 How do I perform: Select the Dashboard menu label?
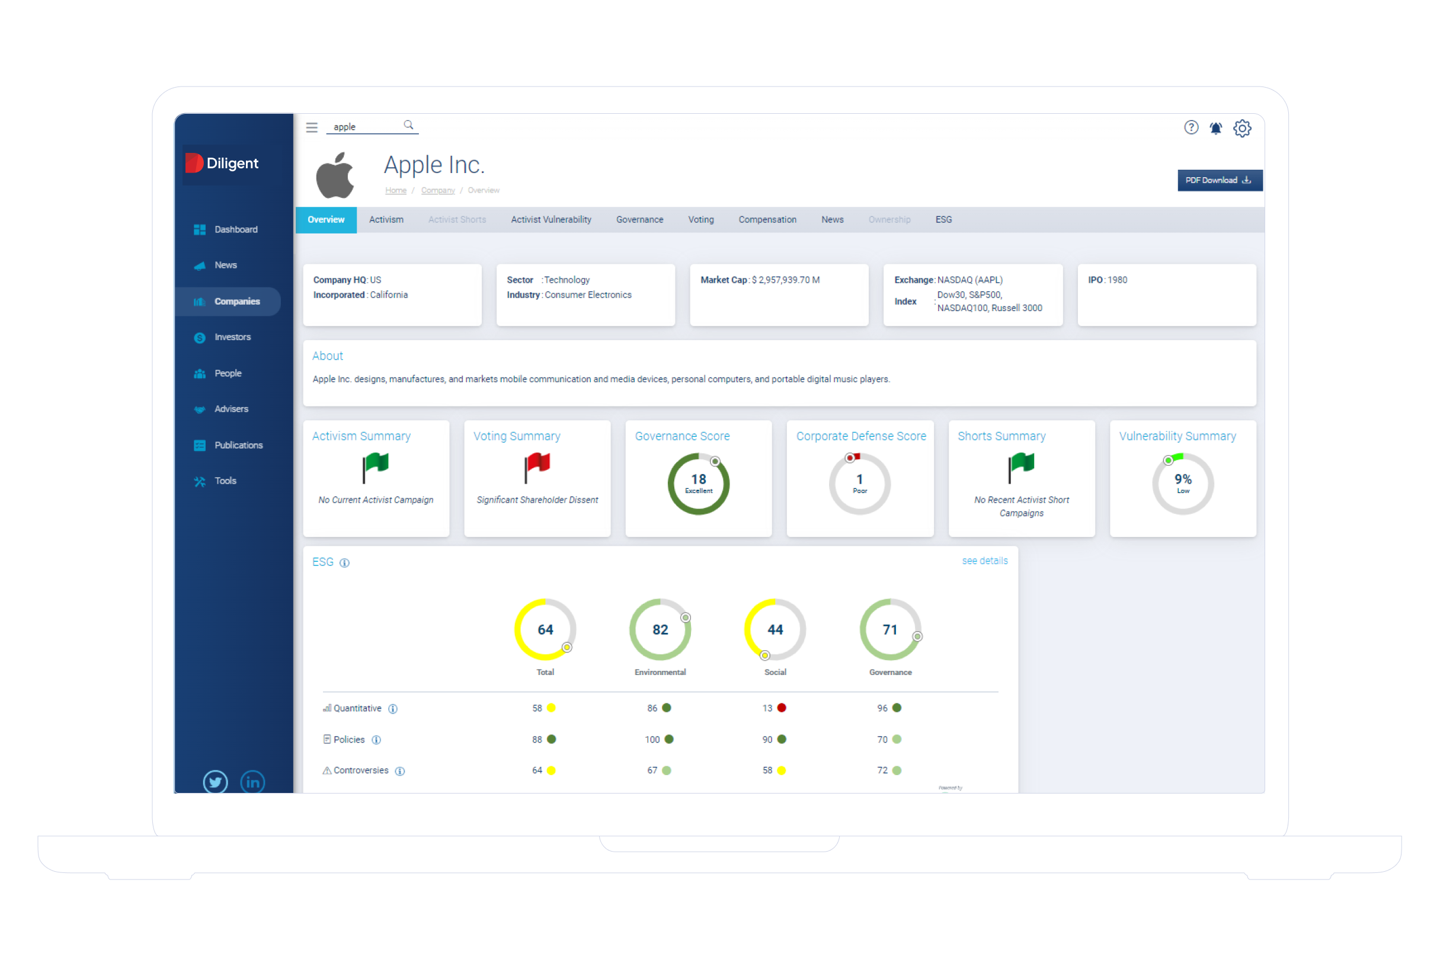pos(236,230)
